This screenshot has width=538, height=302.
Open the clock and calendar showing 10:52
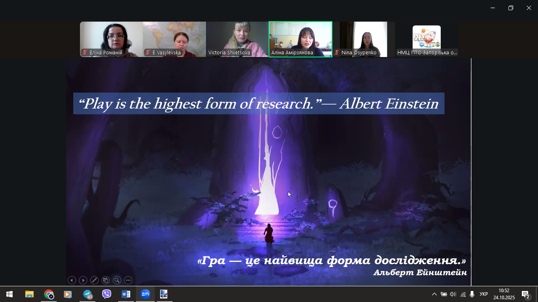pyautogui.click(x=504, y=294)
